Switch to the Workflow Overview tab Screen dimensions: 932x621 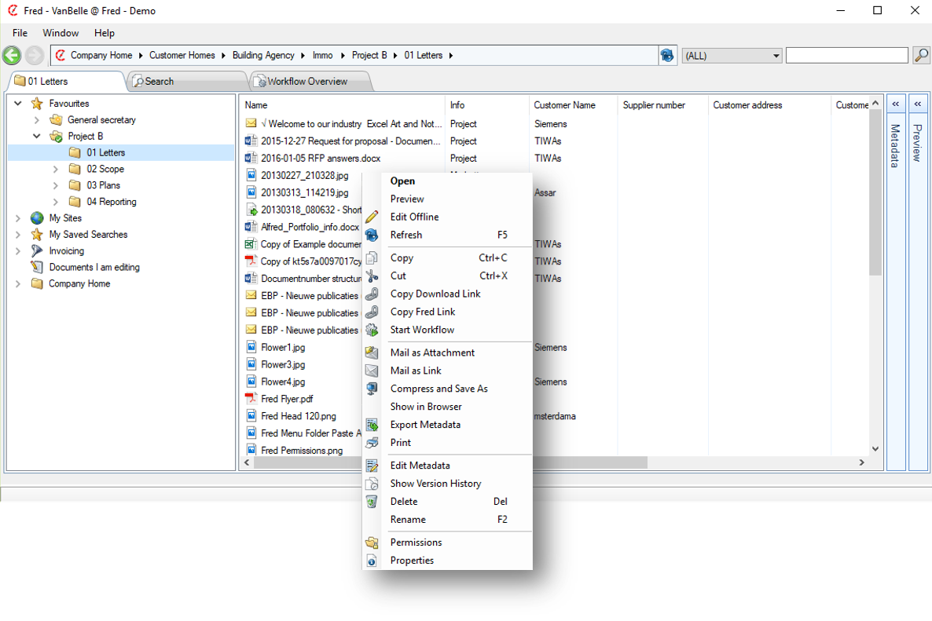[307, 82]
